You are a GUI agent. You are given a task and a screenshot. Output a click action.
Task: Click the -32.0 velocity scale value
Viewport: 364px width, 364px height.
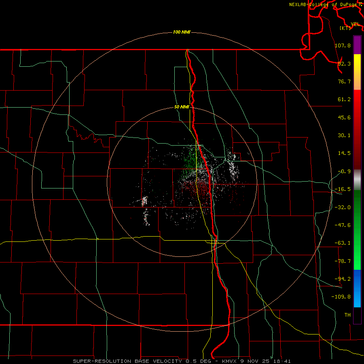coord(343,207)
